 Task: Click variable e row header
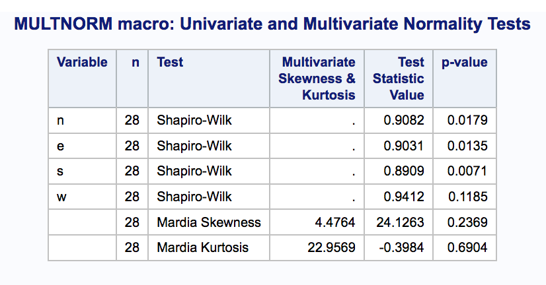pos(60,145)
